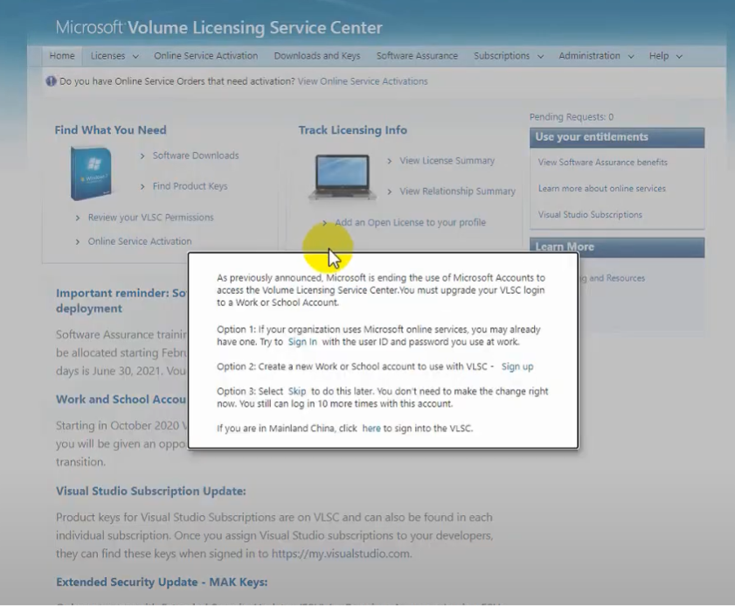Image resolution: width=735 pixels, height=606 pixels.
Task: Open Review your VLSC Permissions link
Action: coord(151,218)
